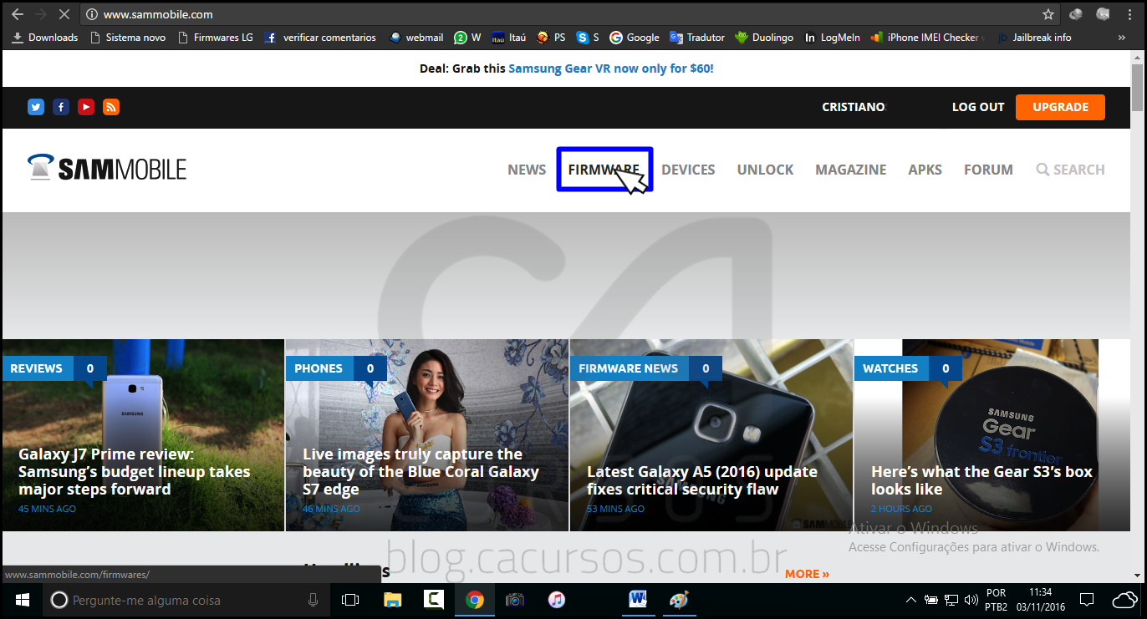Open the Jailbreak info bookmark
Image resolution: width=1147 pixels, height=619 pixels.
point(1034,38)
